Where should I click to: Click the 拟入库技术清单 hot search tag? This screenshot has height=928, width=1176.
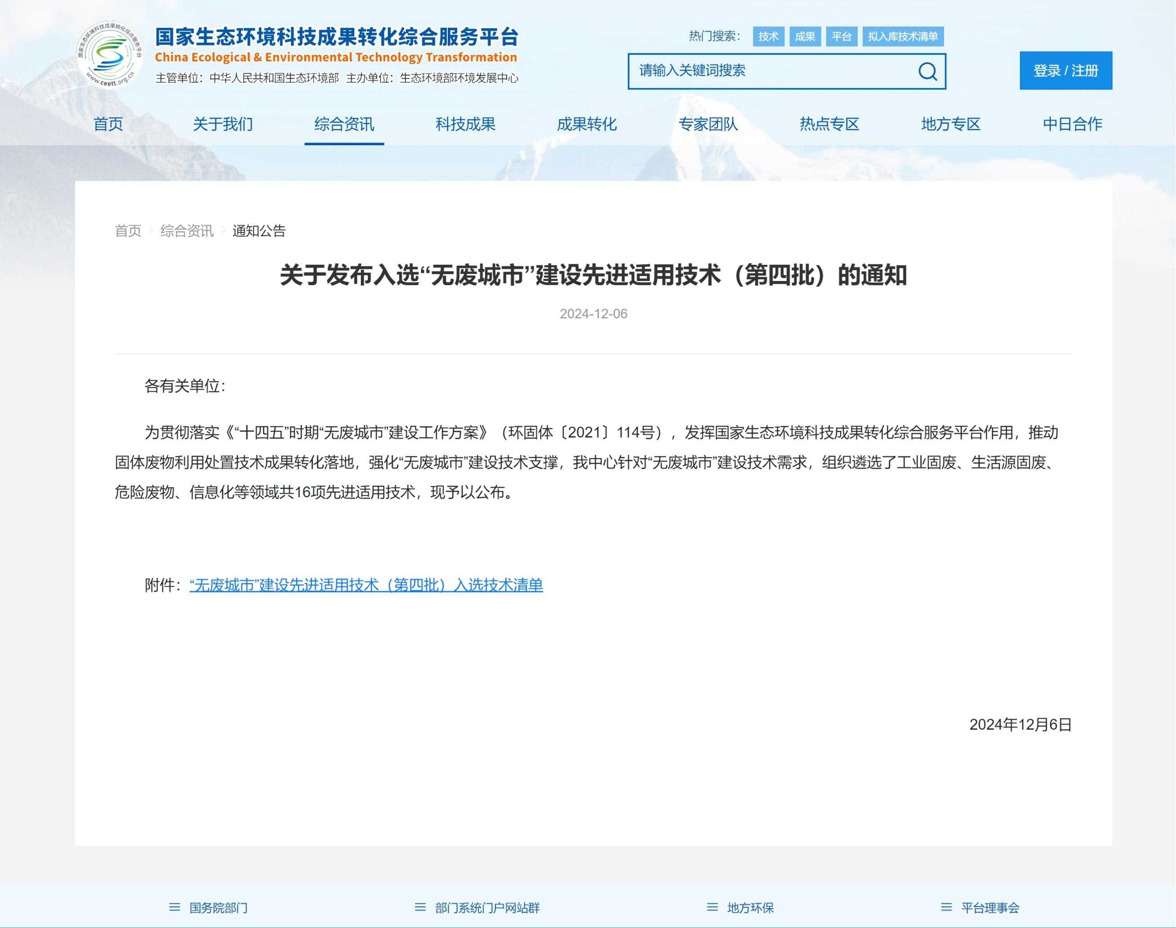902,36
